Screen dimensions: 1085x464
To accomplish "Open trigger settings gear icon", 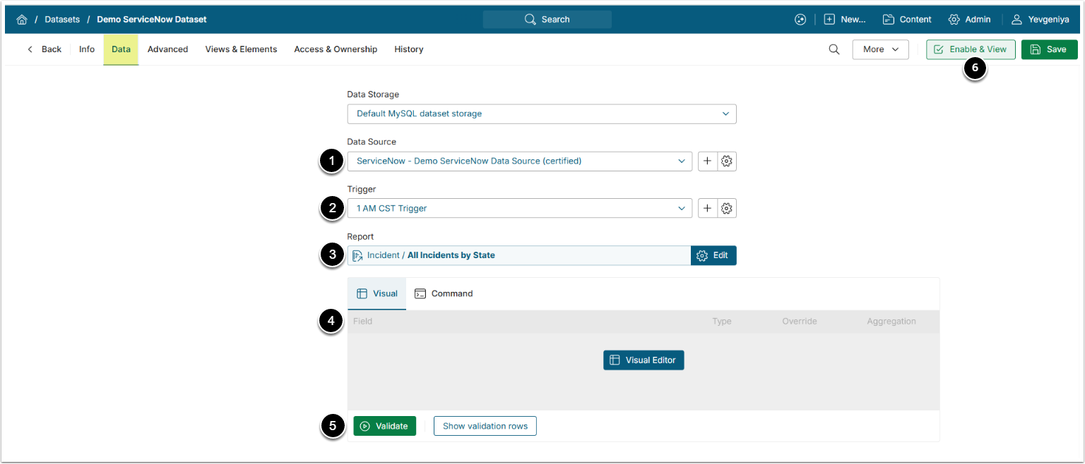I will tap(727, 209).
